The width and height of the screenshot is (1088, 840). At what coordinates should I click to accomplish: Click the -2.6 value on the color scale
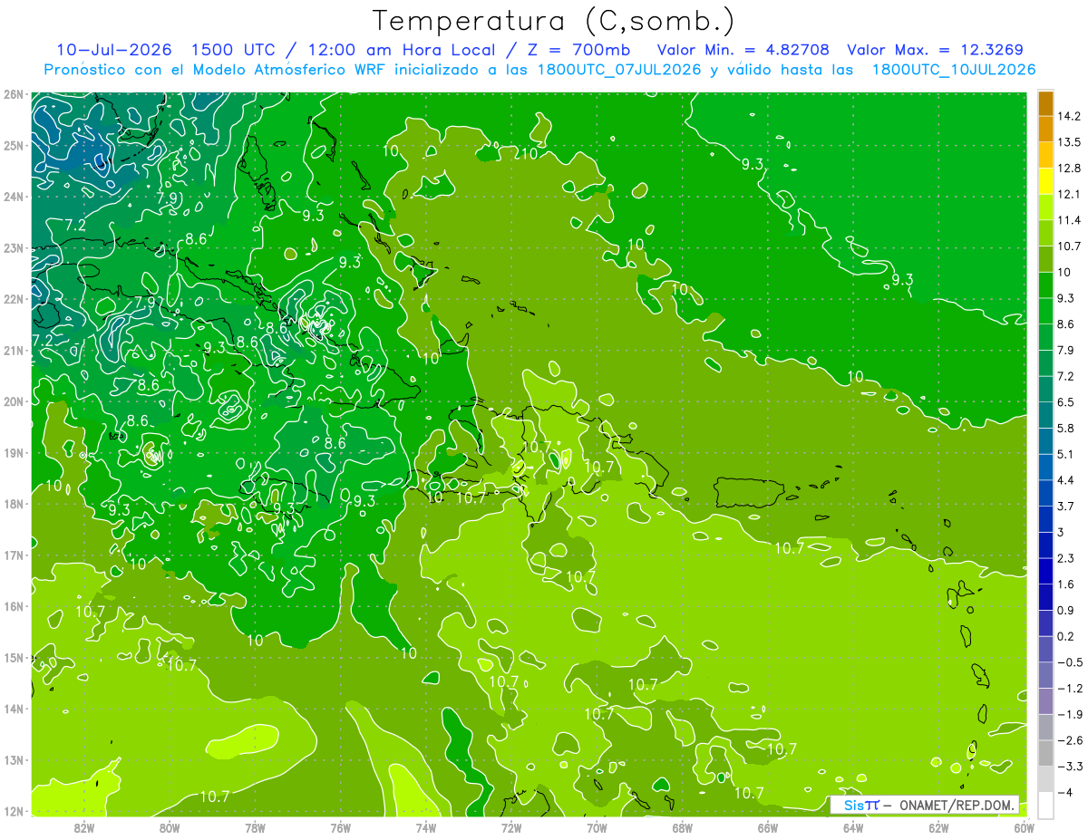point(1070,740)
